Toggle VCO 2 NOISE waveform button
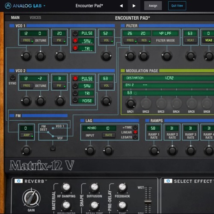 (75, 101)
